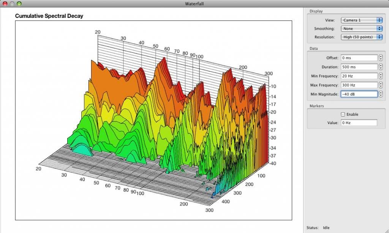Click the Min Magnitude stepper arrows
The height and width of the screenshot is (233, 389).
coord(381,94)
